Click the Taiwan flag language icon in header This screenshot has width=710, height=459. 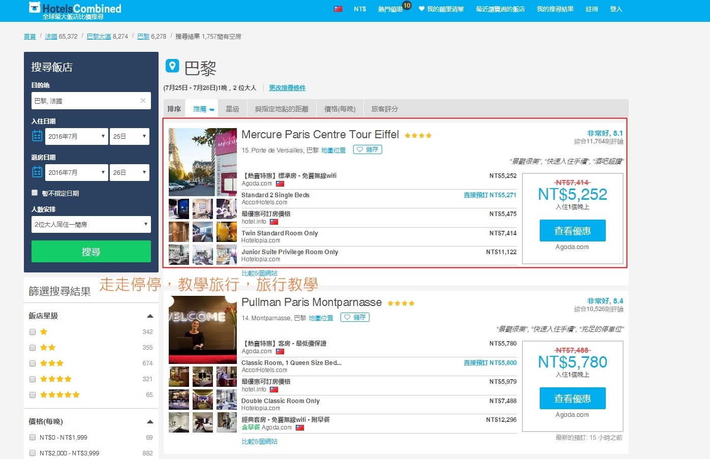pos(337,9)
